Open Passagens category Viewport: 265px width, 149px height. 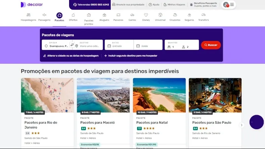(44, 17)
